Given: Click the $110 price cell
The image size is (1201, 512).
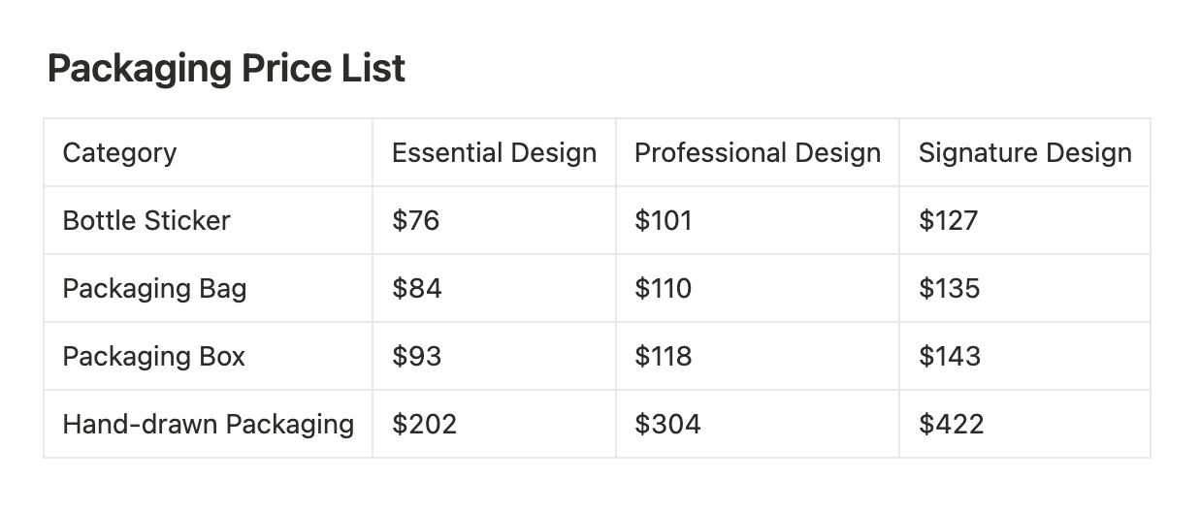Looking at the screenshot, I should coord(664,289).
